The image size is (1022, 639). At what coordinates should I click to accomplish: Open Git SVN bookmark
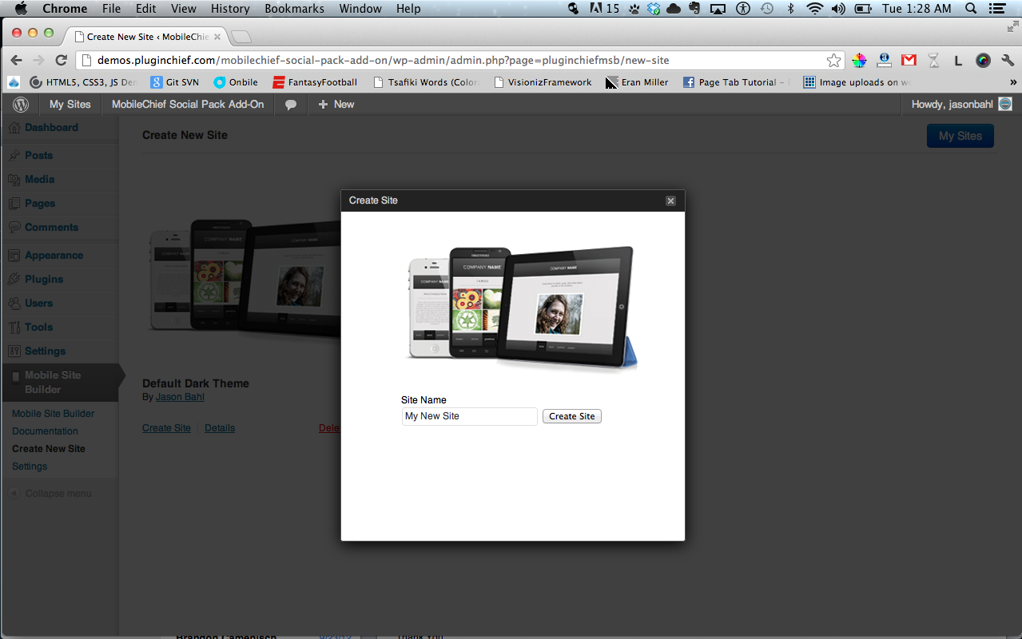pyautogui.click(x=174, y=82)
